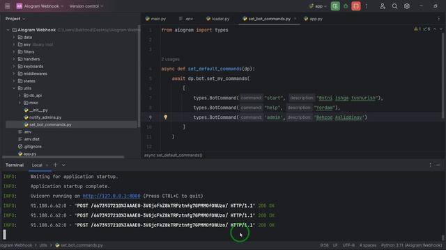The height and width of the screenshot is (250, 446).
Task: Jump to next highlighted problem arrow
Action: (x=441, y=29)
